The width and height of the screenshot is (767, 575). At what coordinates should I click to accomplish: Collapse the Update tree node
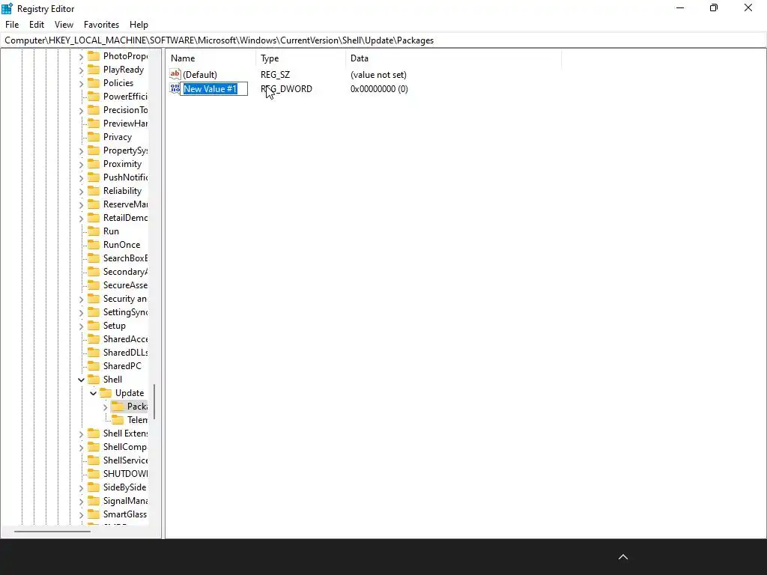(x=93, y=393)
